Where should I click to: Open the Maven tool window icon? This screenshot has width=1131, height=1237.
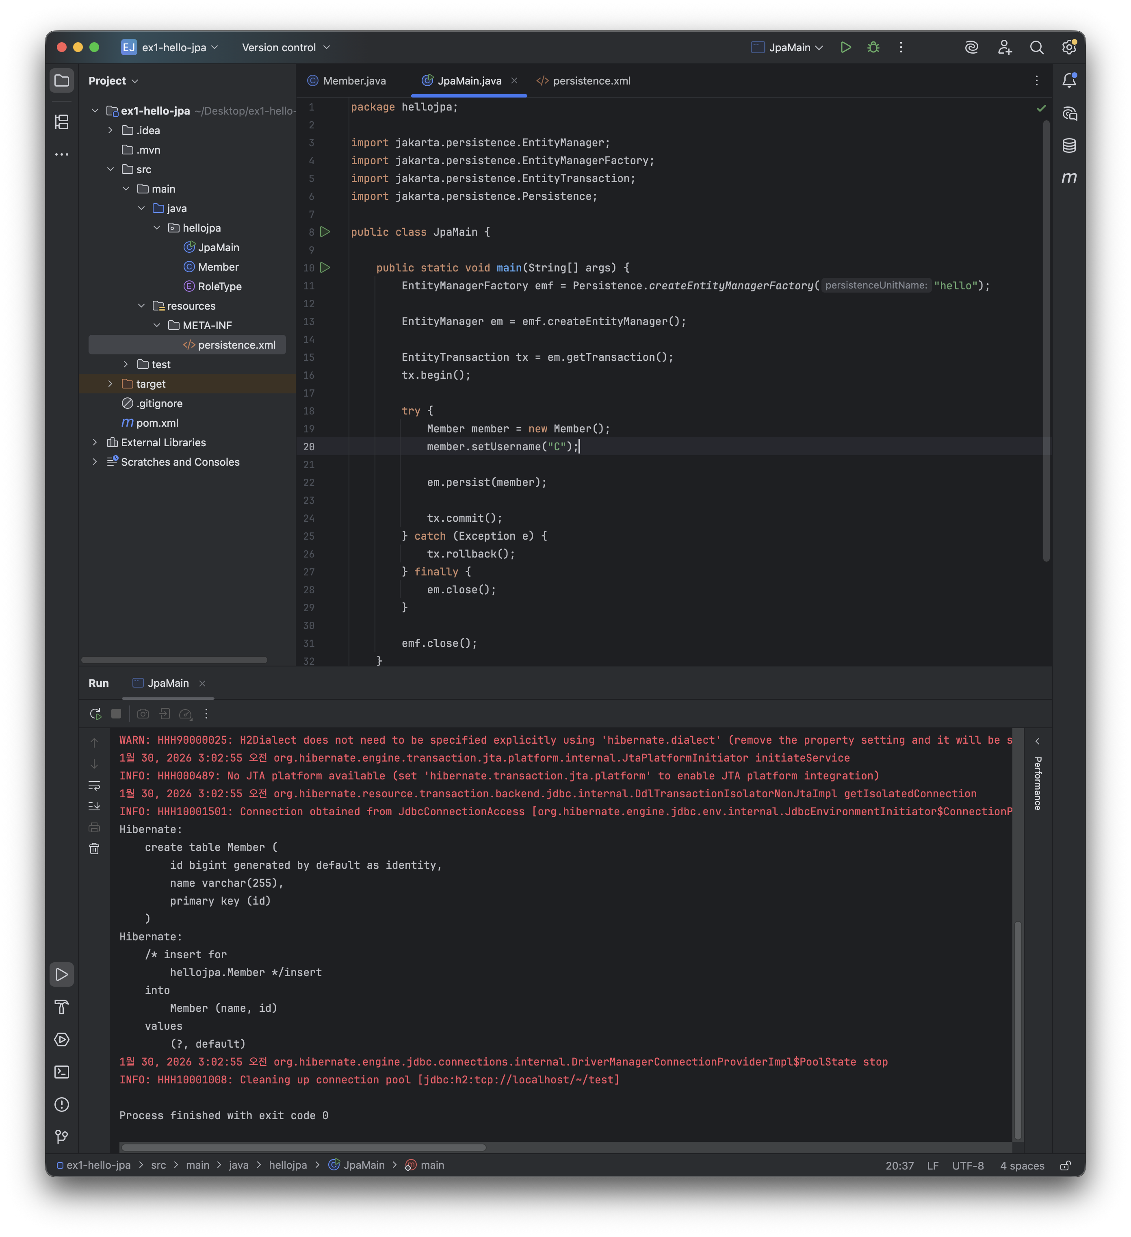pos(1069,178)
